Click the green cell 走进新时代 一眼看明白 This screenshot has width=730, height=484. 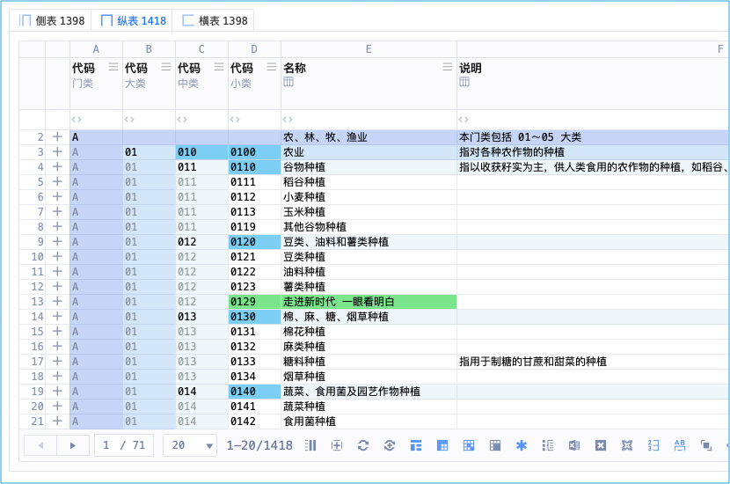pos(369,301)
